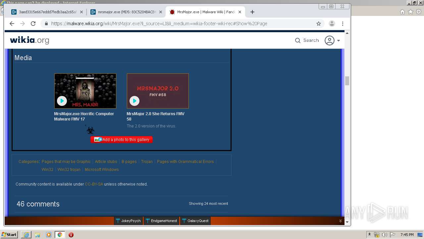Open the Microsoft Windows category link

[x=102, y=170]
